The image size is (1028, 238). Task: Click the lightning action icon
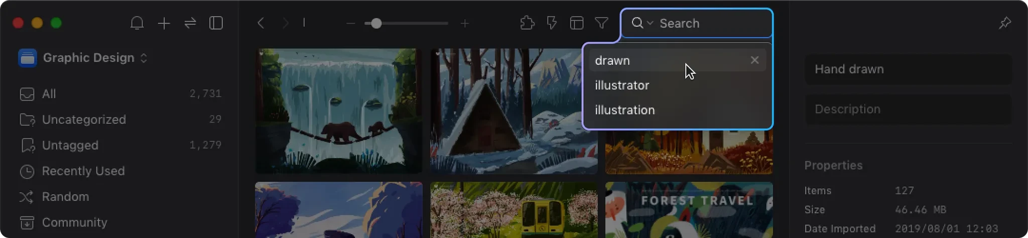click(x=552, y=23)
